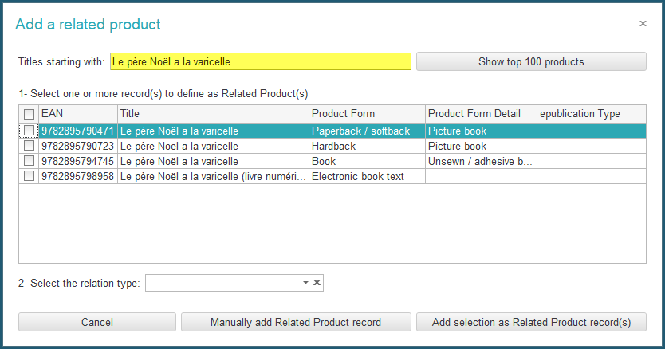Tick checkbox for EAN 9782895790471

coord(29,131)
